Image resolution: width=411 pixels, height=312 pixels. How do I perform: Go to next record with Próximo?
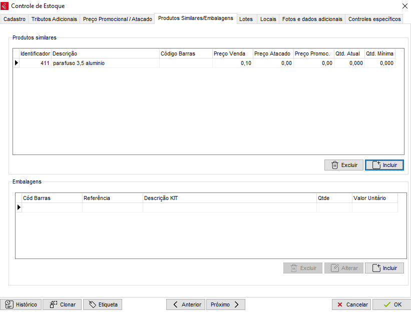coord(225,304)
